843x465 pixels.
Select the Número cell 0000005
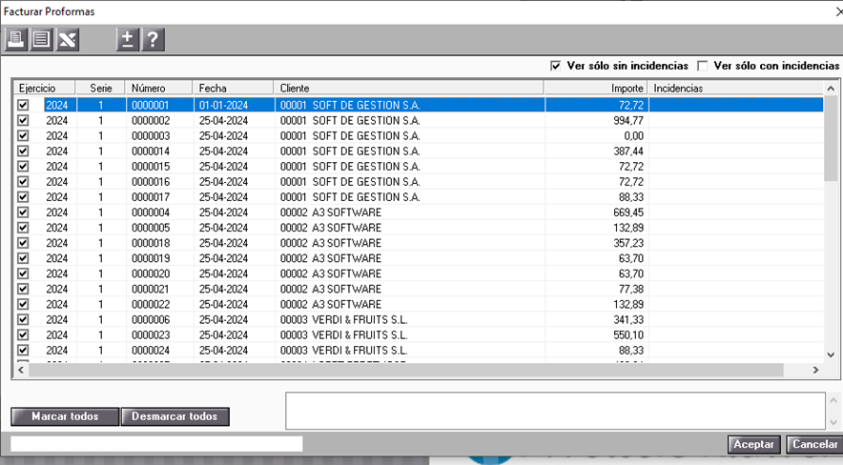click(159, 228)
